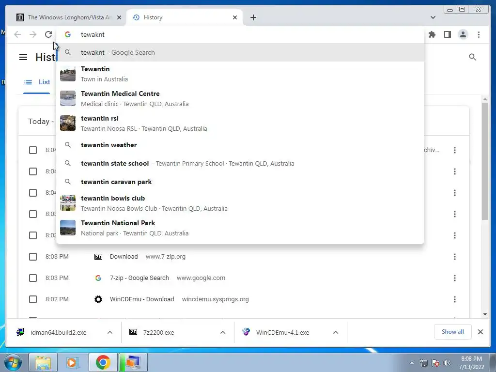496x372 pixels.
Task: Choose the tewantin rsl suggestion
Action: 240,124
